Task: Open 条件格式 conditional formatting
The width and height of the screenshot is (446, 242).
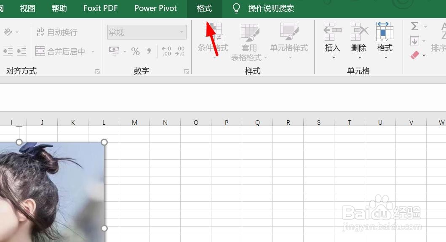Action: [x=214, y=41]
